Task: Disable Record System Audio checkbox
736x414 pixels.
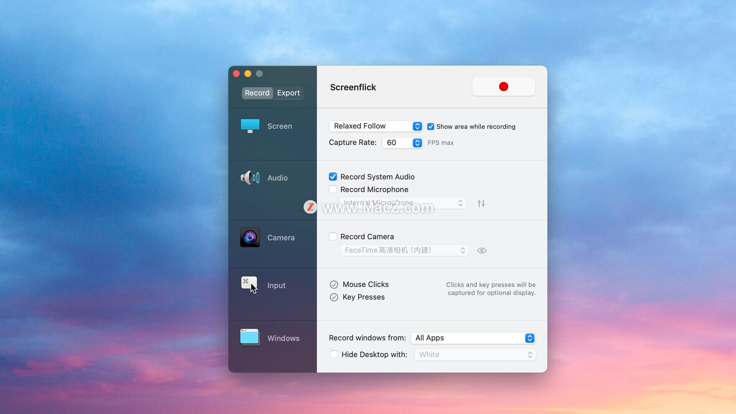Action: click(333, 177)
